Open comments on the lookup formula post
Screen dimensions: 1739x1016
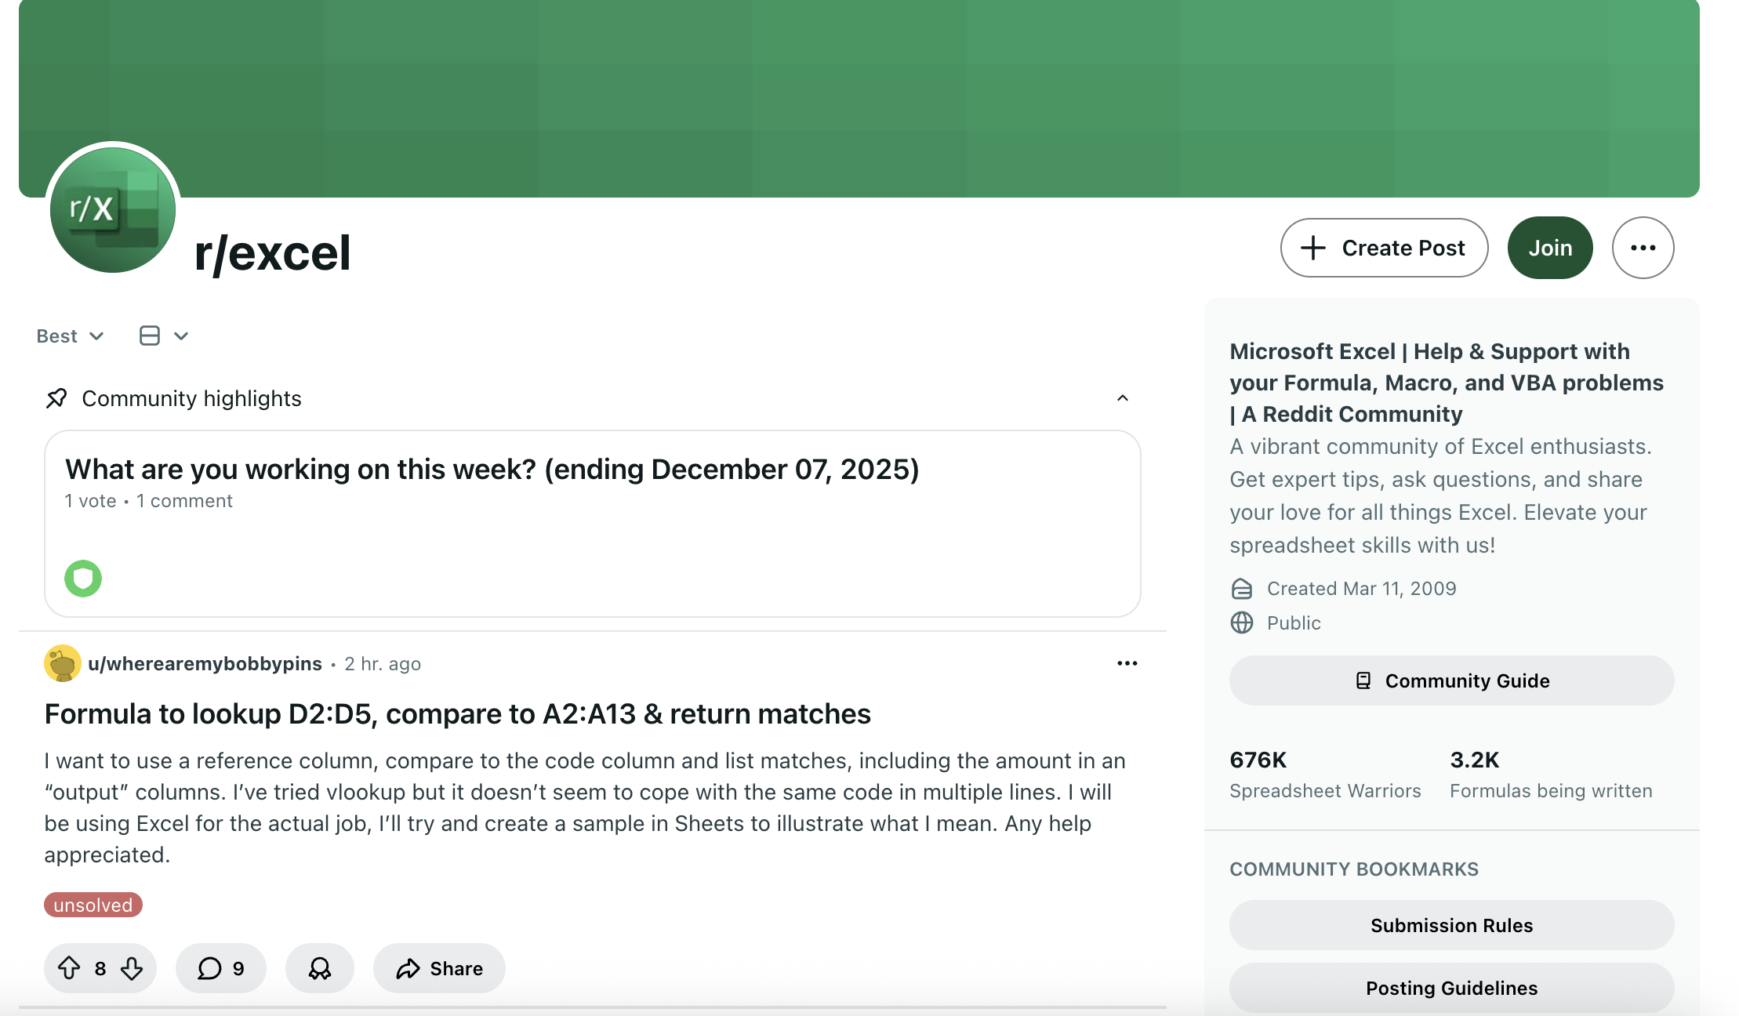pos(220,968)
